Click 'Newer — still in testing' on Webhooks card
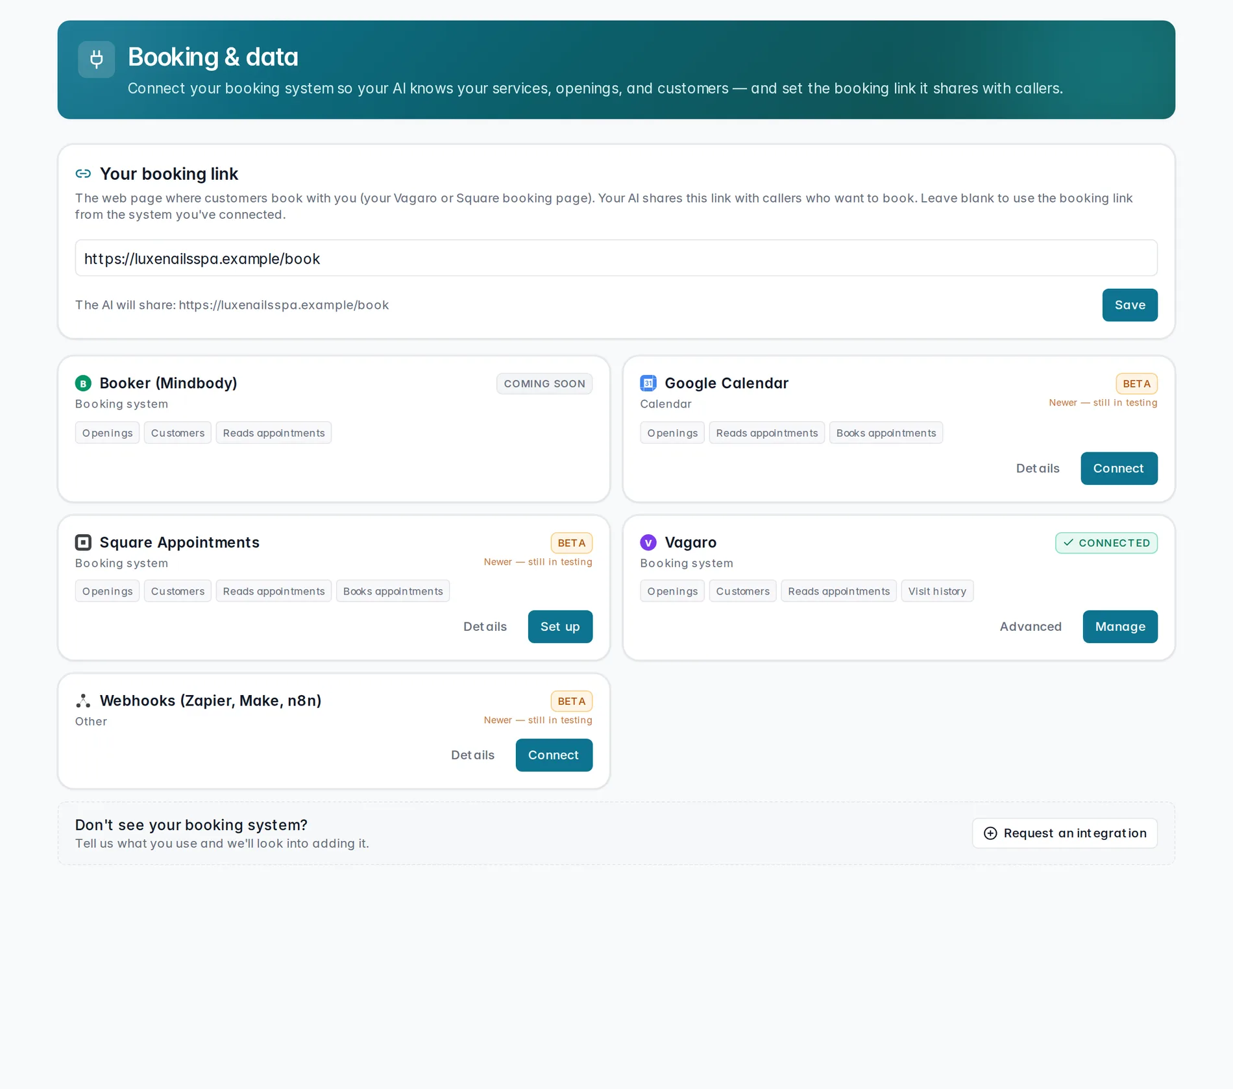This screenshot has height=1089, width=1233. click(x=538, y=720)
